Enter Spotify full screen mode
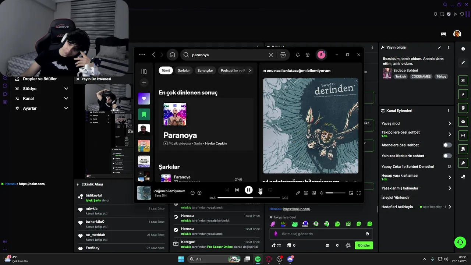Screen dimensions: 471x265 (359, 193)
